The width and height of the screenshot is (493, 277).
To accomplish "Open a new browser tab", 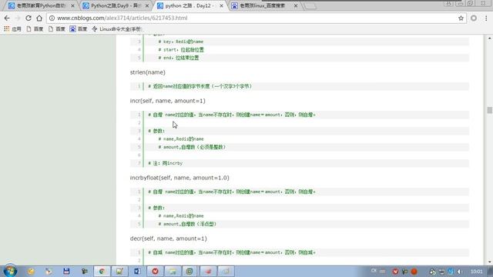I will tap(310, 6).
